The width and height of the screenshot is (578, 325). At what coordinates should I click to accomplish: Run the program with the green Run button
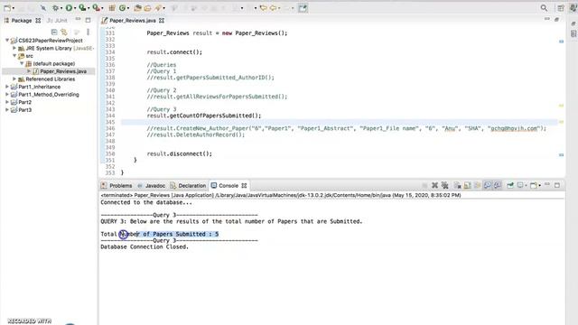point(69,8)
